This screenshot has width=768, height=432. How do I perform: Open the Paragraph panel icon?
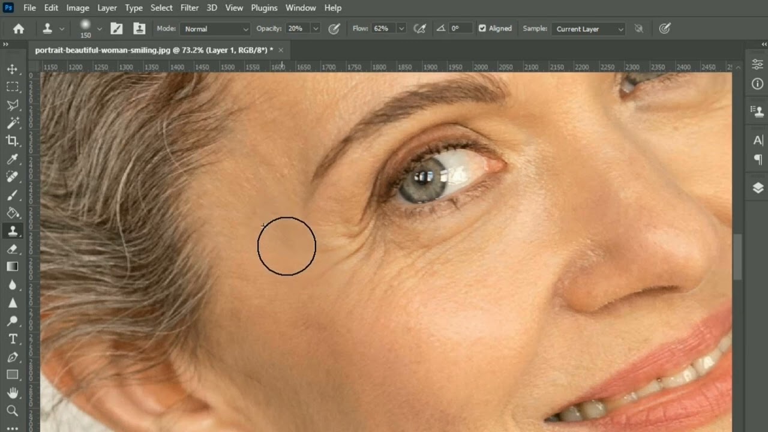758,160
